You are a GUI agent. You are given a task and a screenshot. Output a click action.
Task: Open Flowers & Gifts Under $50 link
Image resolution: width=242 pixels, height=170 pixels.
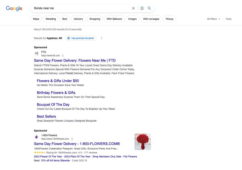coord(58,81)
